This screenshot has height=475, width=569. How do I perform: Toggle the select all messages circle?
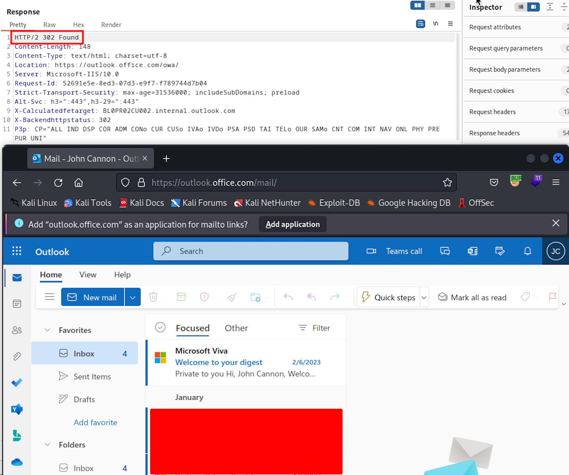[160, 327]
